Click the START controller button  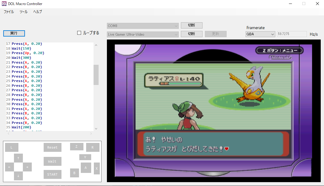(53, 174)
